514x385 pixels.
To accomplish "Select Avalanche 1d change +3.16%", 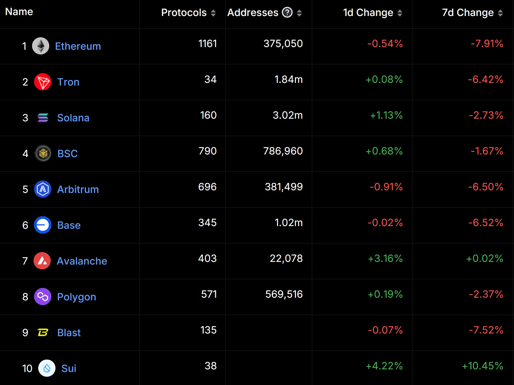I will (x=385, y=258).
